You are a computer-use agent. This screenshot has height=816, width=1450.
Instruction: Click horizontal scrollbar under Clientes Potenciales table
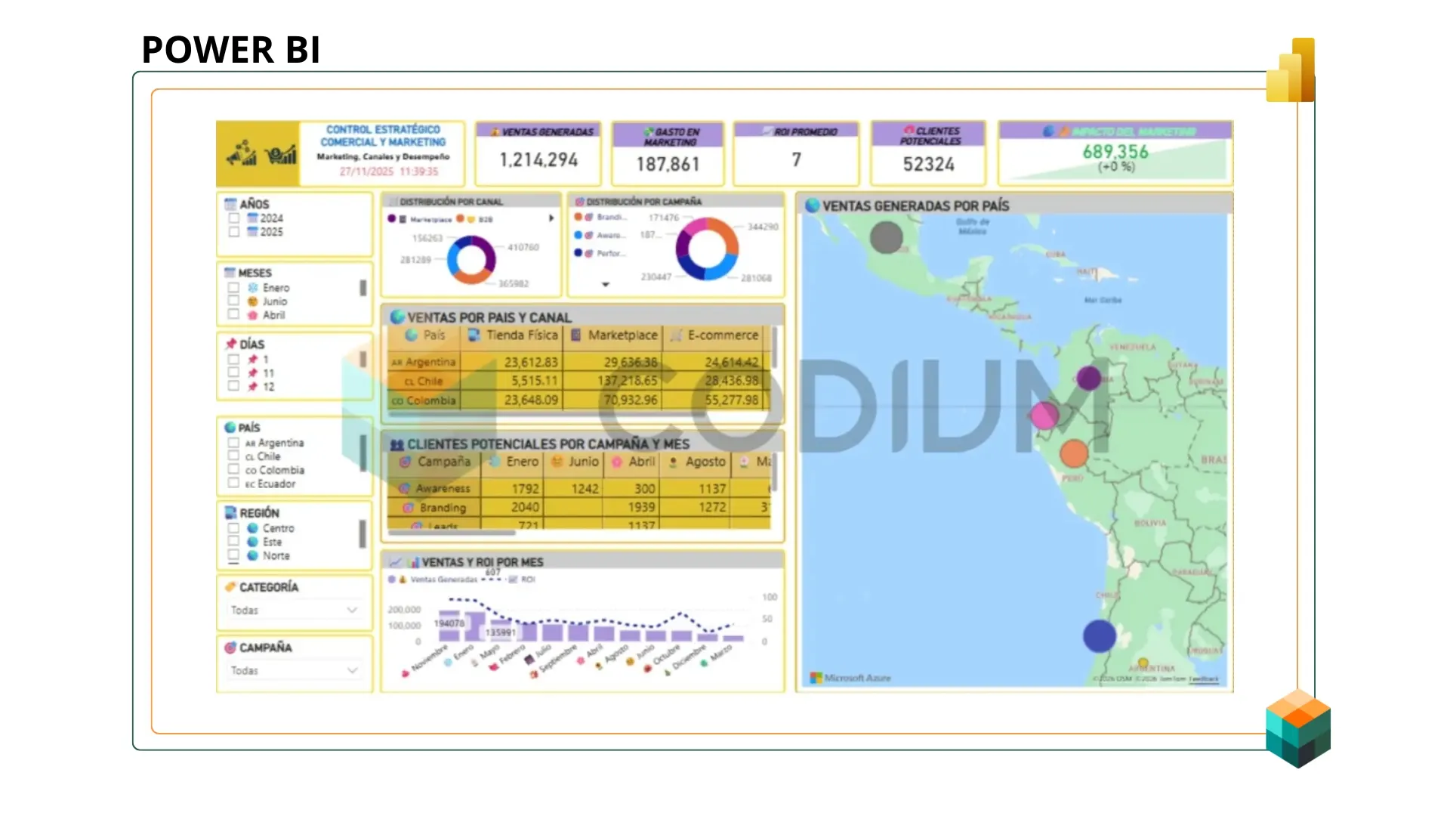452,533
